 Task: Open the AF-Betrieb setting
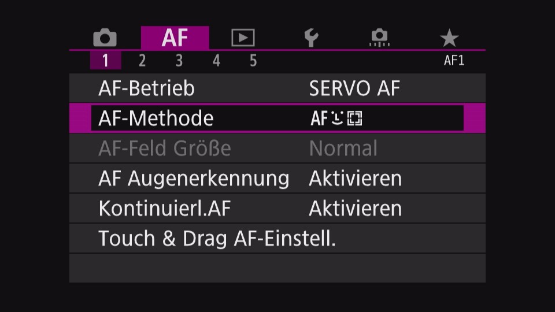(x=277, y=88)
